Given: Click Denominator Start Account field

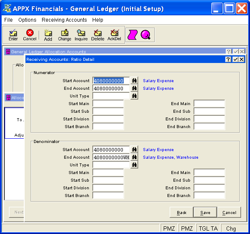Looking at the screenshot, I should point(111,149).
